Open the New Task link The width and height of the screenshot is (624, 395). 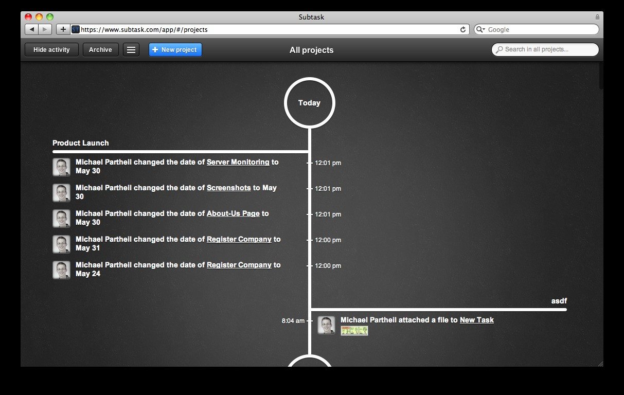click(477, 320)
